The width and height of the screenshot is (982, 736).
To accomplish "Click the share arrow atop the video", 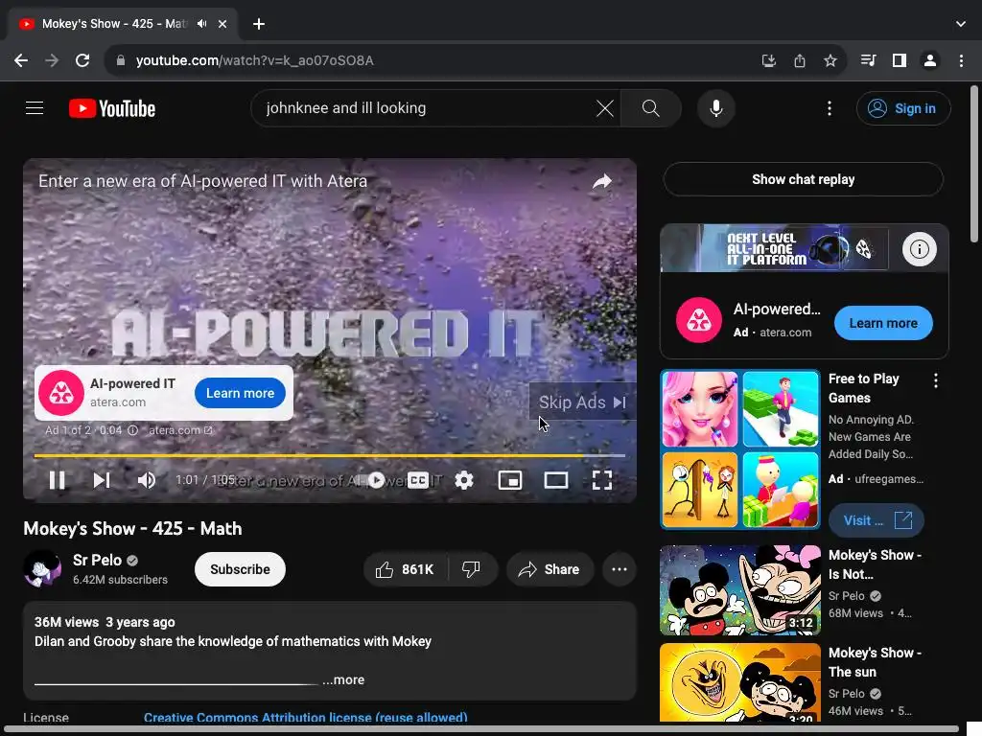I will click(602, 181).
